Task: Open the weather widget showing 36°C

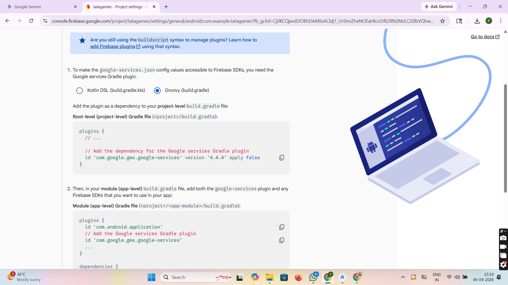Action: click(24, 277)
